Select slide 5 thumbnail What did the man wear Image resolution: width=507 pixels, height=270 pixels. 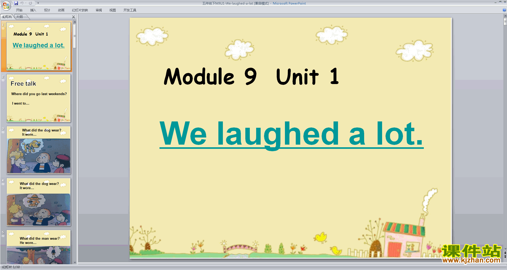coord(39,247)
